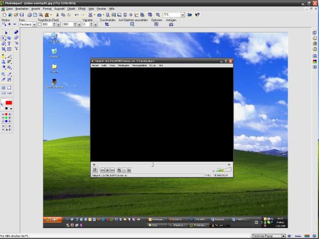Open the Effekt menu

point(82,9)
